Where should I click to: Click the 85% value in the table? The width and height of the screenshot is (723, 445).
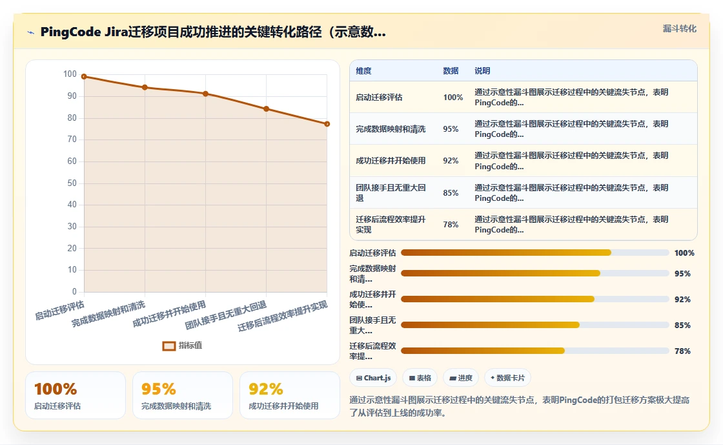tap(451, 192)
